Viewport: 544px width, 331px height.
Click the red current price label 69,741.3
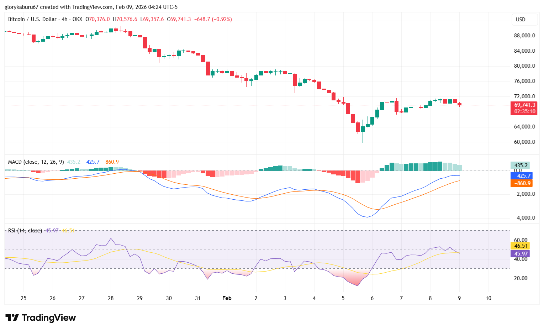click(524, 105)
